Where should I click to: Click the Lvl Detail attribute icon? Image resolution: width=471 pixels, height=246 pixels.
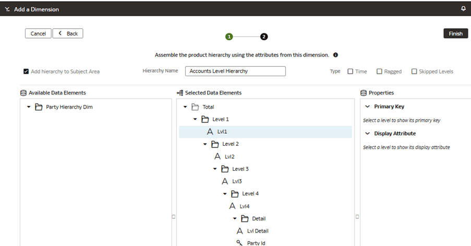pyautogui.click(x=239, y=231)
